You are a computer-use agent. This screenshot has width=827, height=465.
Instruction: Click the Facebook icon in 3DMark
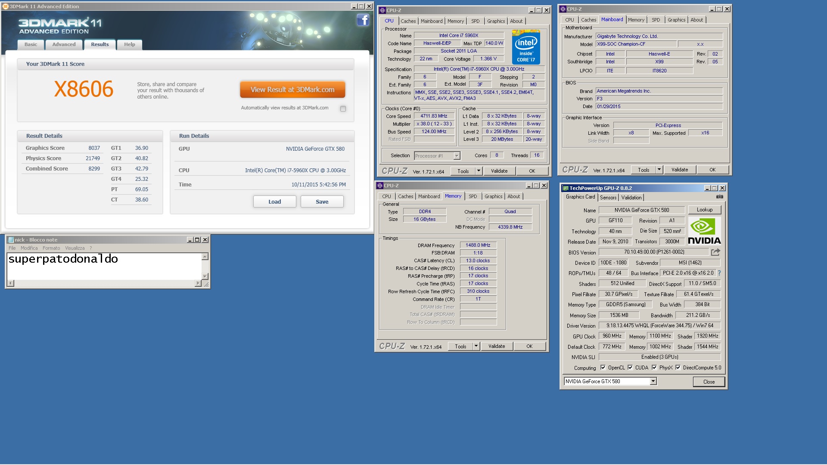pos(363,20)
